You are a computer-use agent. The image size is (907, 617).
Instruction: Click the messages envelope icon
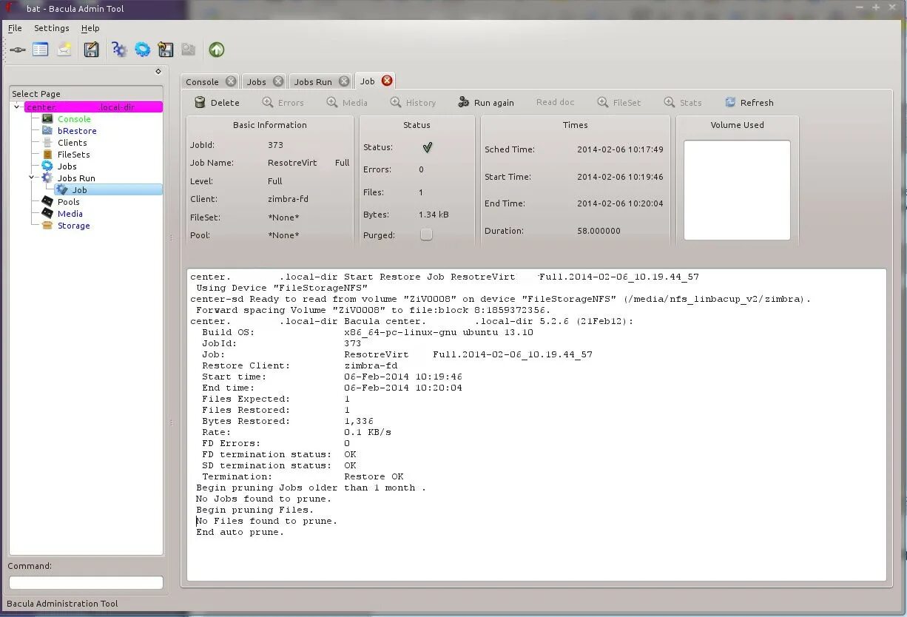(64, 50)
